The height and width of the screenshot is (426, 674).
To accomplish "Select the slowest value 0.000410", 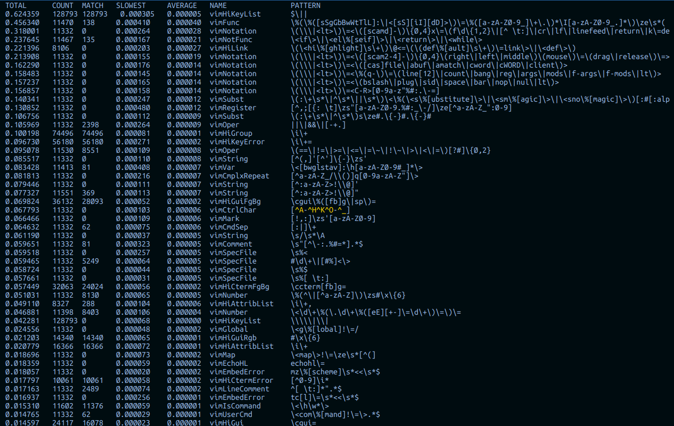I will coord(133,22).
